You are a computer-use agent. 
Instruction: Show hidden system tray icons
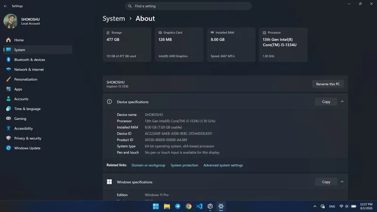click(x=315, y=206)
